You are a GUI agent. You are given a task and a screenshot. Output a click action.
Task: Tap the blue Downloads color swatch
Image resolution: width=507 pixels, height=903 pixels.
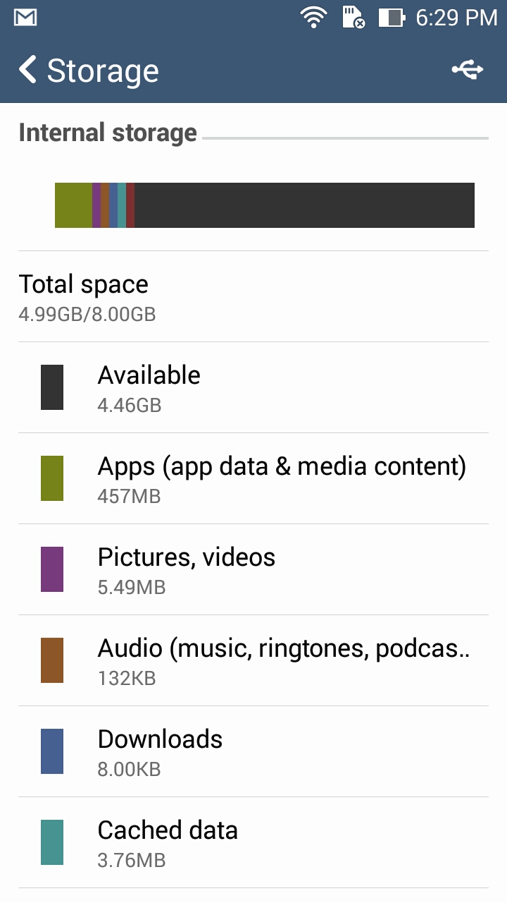[x=52, y=751]
